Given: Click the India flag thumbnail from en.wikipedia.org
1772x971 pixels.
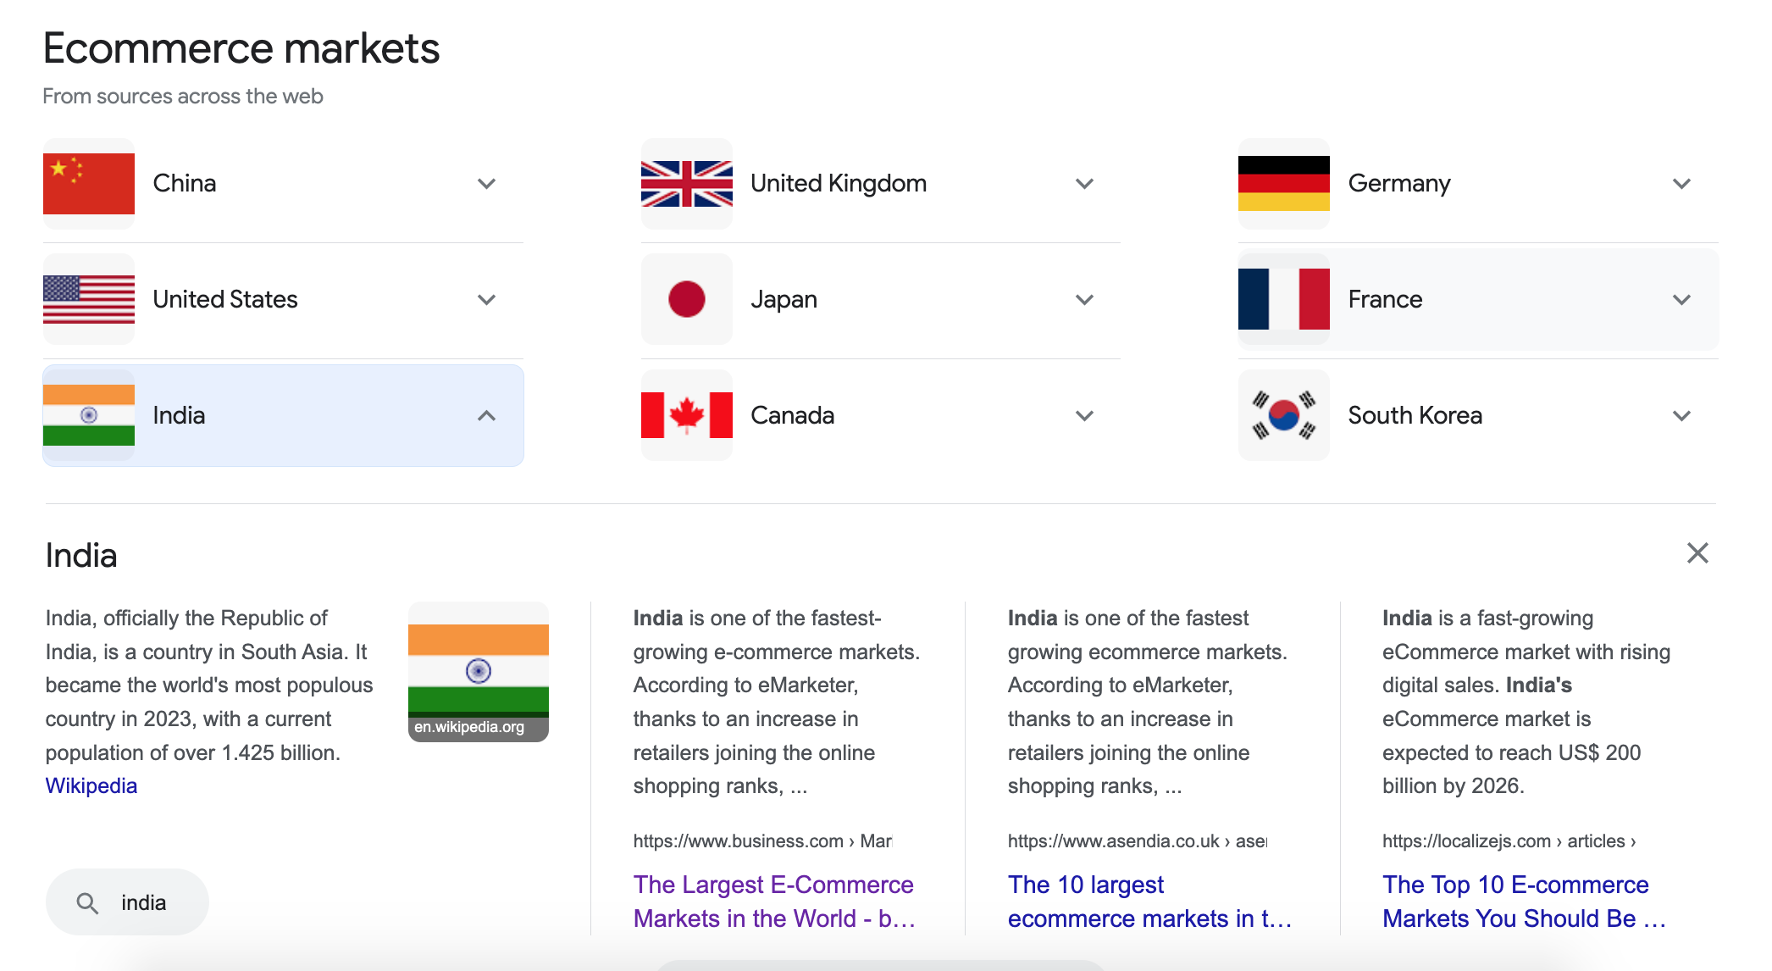Looking at the screenshot, I should (x=479, y=672).
